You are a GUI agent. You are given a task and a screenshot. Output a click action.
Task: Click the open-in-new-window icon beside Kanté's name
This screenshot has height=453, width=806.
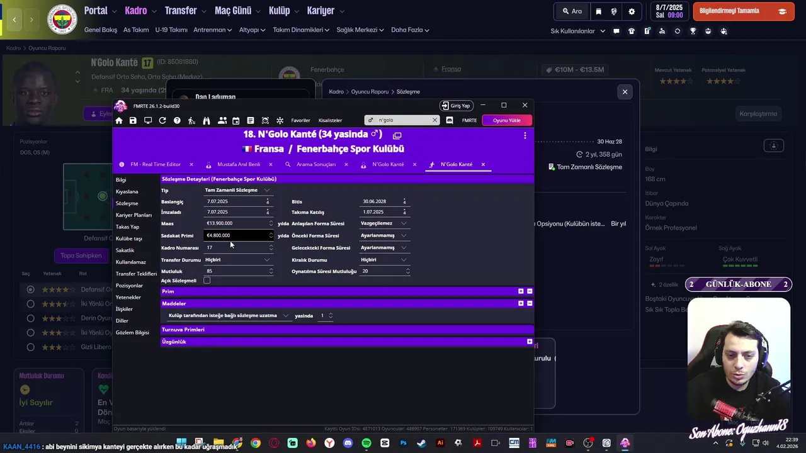point(397,135)
